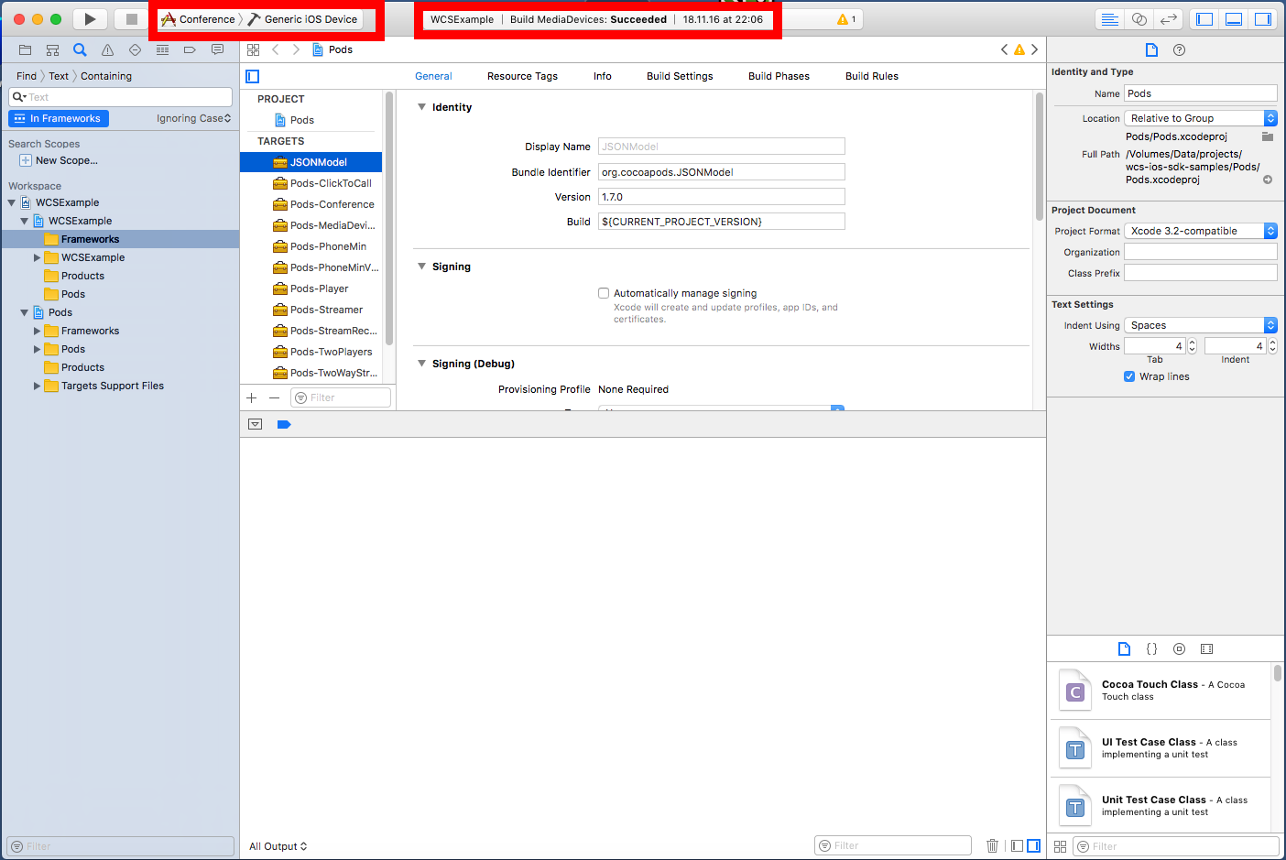Hide the project and targets list

[x=253, y=76]
